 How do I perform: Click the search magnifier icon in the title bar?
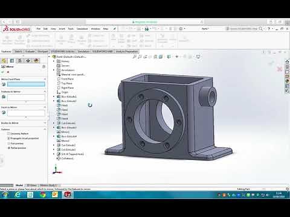tap(260, 28)
